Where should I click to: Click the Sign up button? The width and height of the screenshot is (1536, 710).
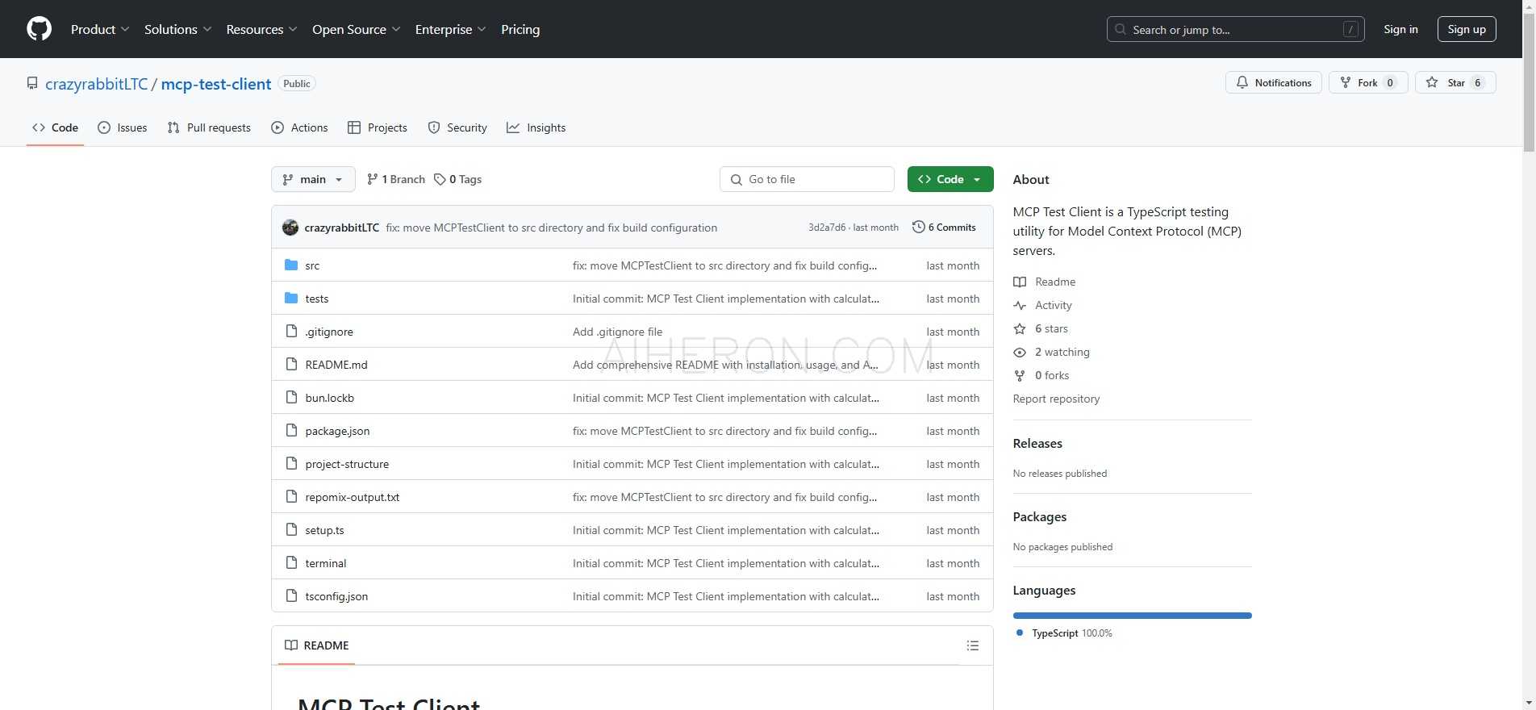pyautogui.click(x=1467, y=29)
